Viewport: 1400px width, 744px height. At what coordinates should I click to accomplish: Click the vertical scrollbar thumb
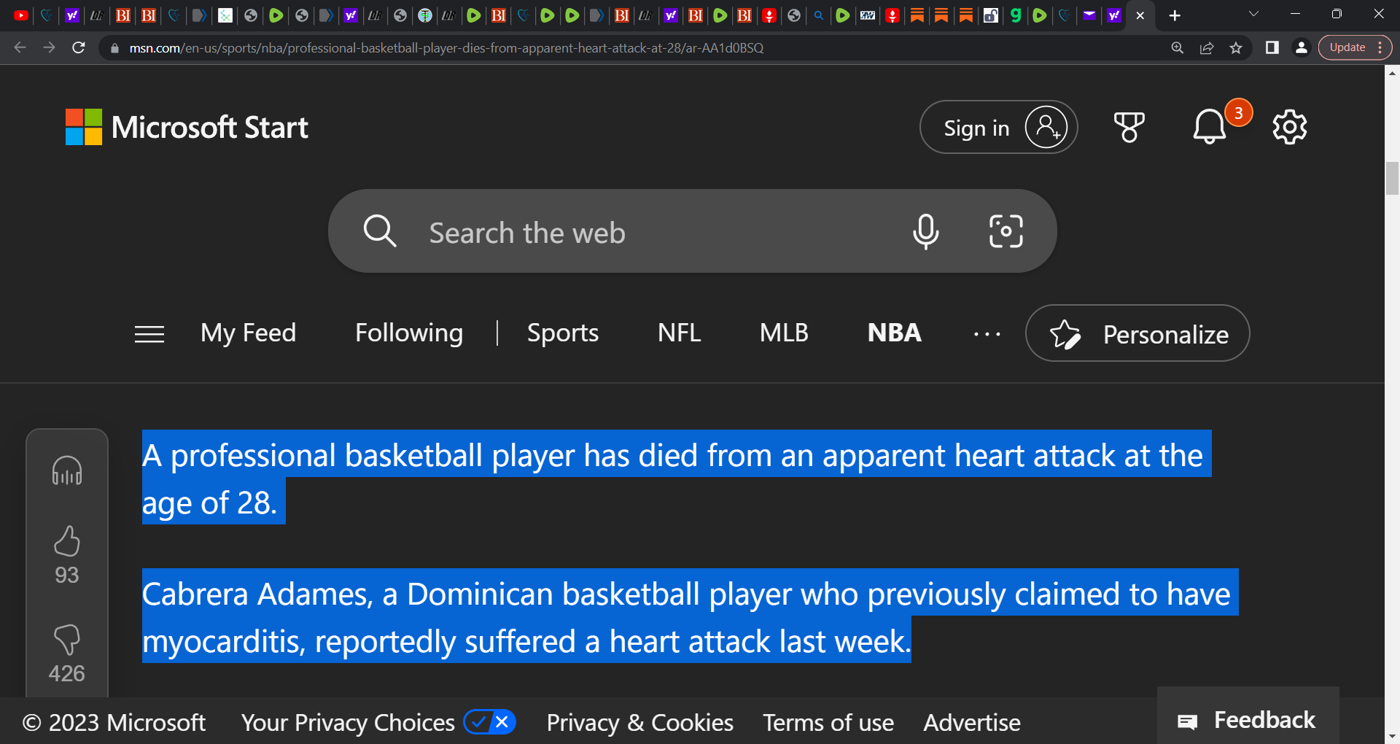tap(1392, 178)
